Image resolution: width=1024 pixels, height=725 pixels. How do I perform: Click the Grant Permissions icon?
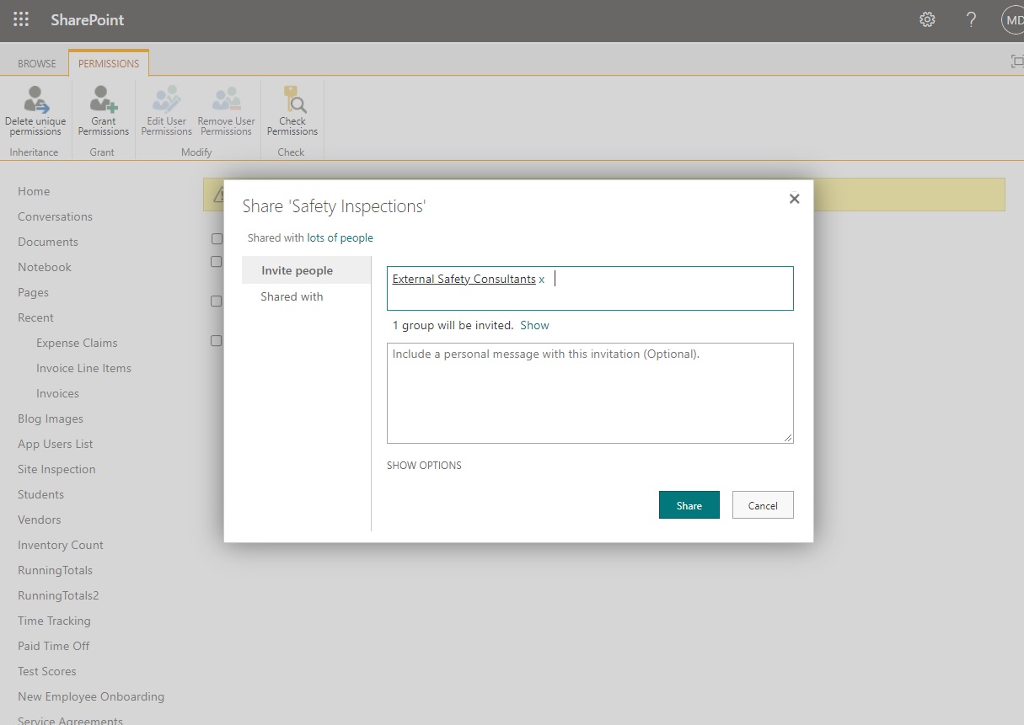(104, 100)
